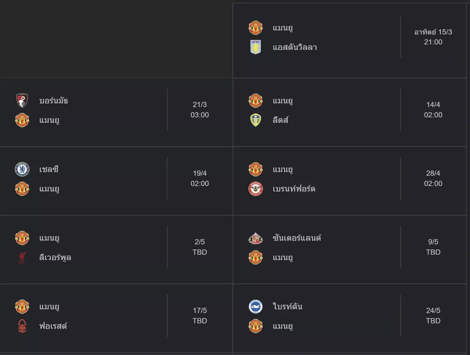Click the Bournemouth club crest

[x=22, y=101]
